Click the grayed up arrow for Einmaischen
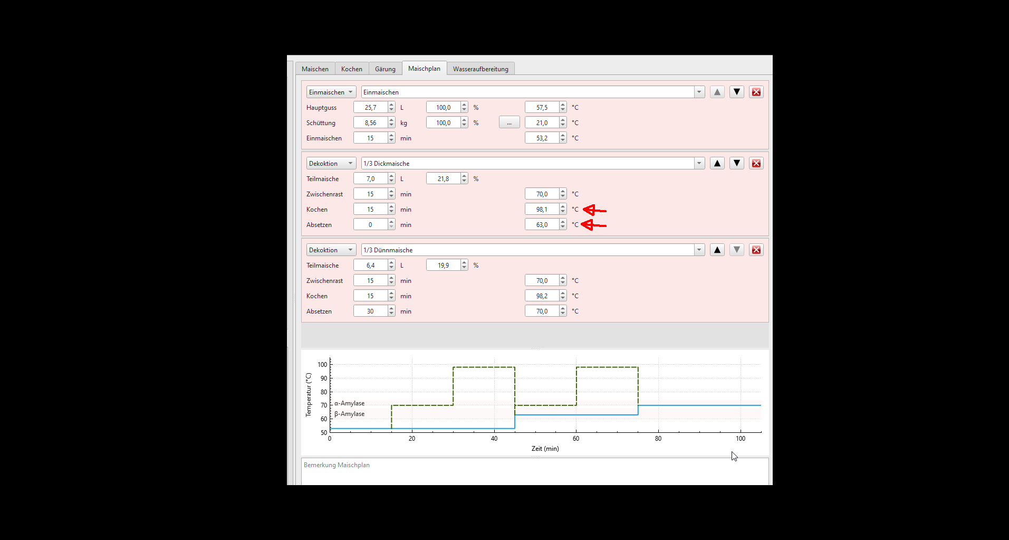Image resolution: width=1009 pixels, height=540 pixels. click(x=717, y=92)
